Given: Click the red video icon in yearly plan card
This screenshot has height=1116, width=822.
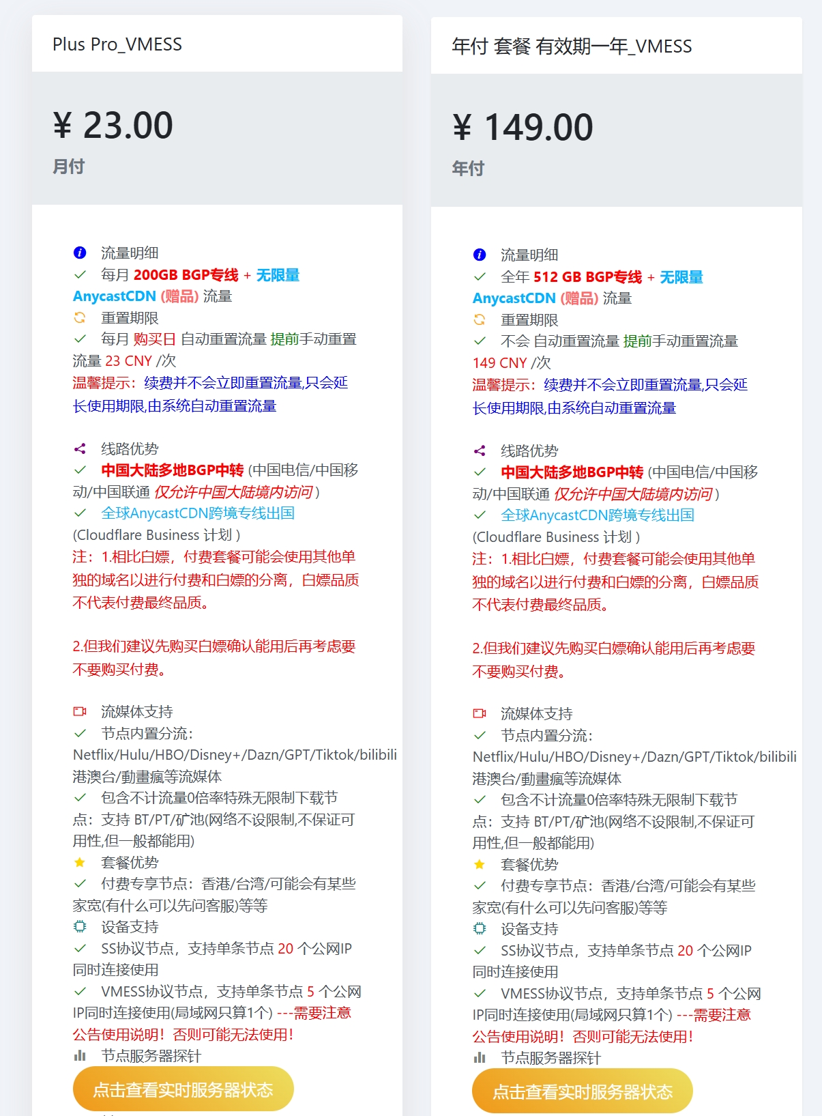Looking at the screenshot, I should tap(480, 714).
